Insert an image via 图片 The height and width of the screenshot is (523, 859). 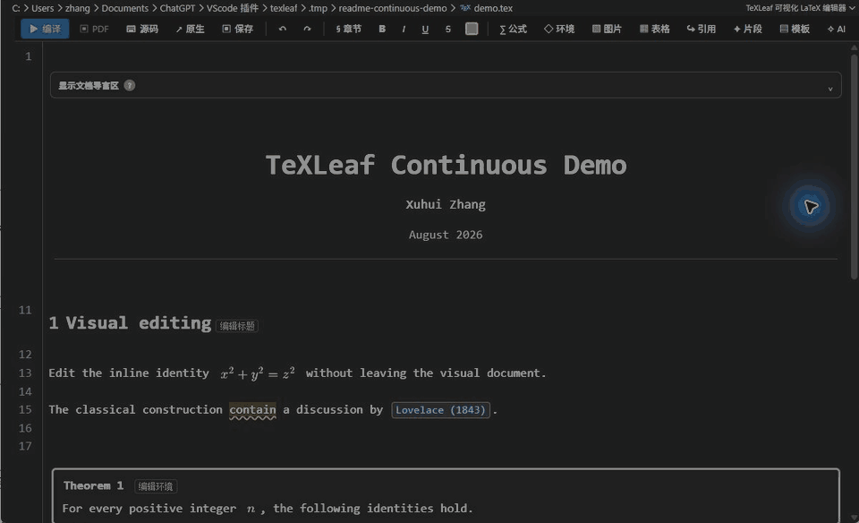[607, 29]
